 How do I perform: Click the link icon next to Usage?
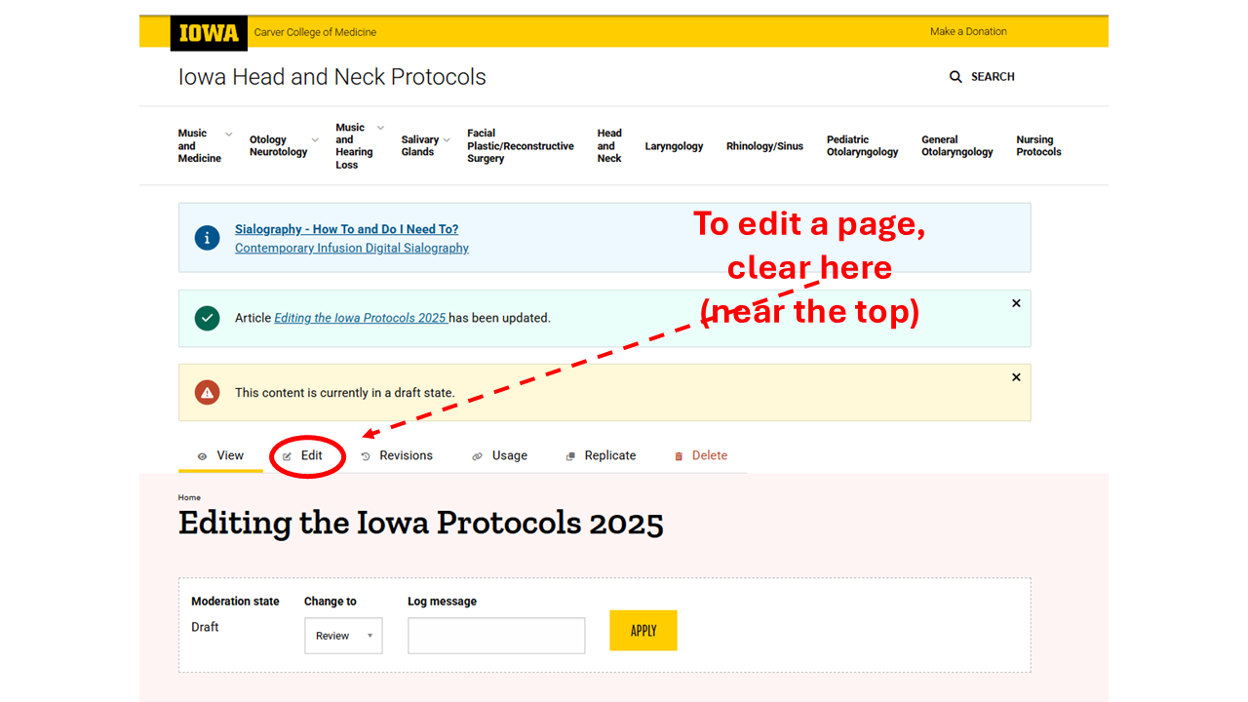[477, 455]
